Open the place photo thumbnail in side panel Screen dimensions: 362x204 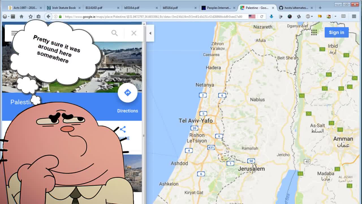(x=133, y=173)
